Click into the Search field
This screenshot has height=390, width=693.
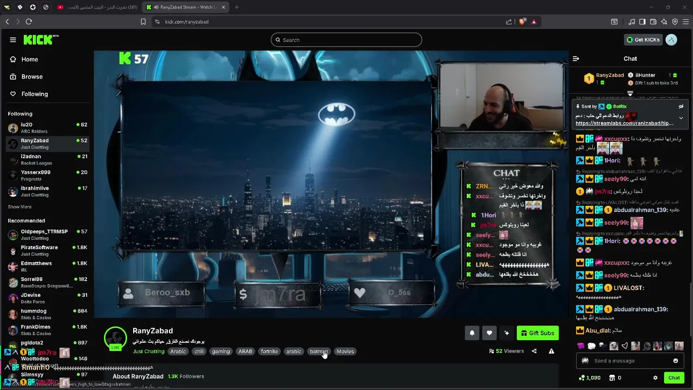point(346,40)
